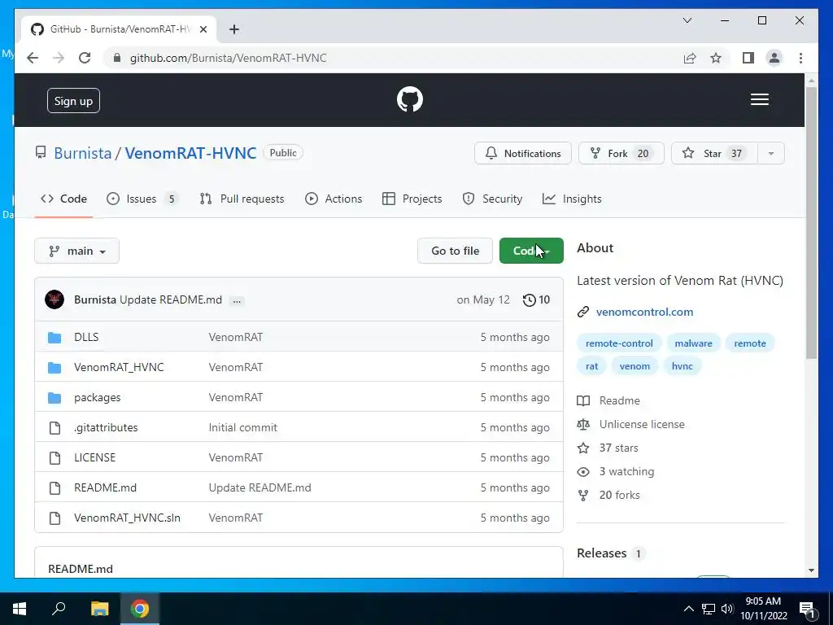This screenshot has height=625, width=833.
Task: Click the Burnista avatar in commit row
Action: [x=55, y=299]
